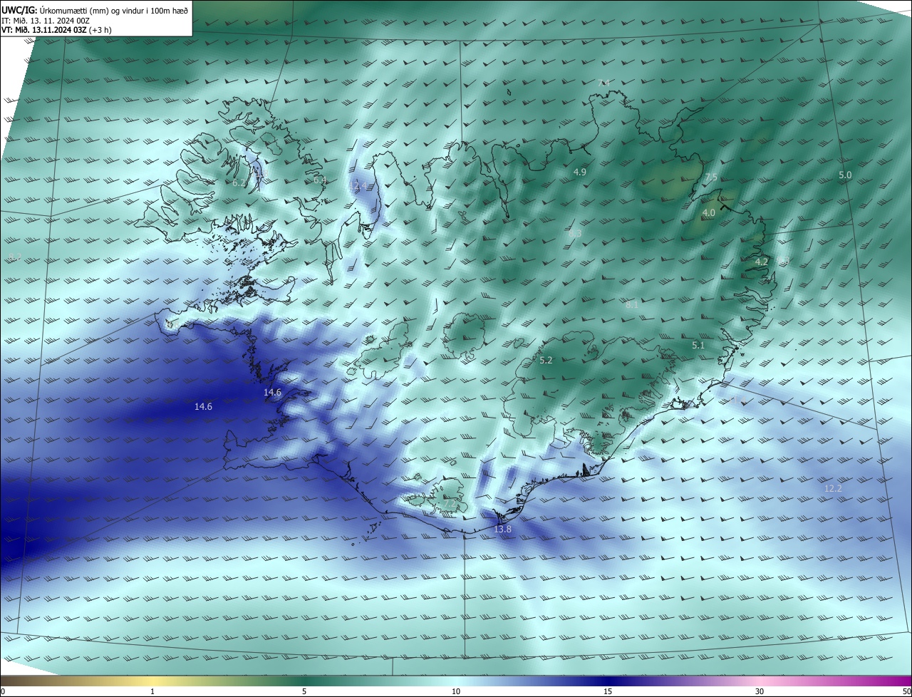912x697 pixels.
Task: Select the legend tick label 10
Action: click(456, 691)
